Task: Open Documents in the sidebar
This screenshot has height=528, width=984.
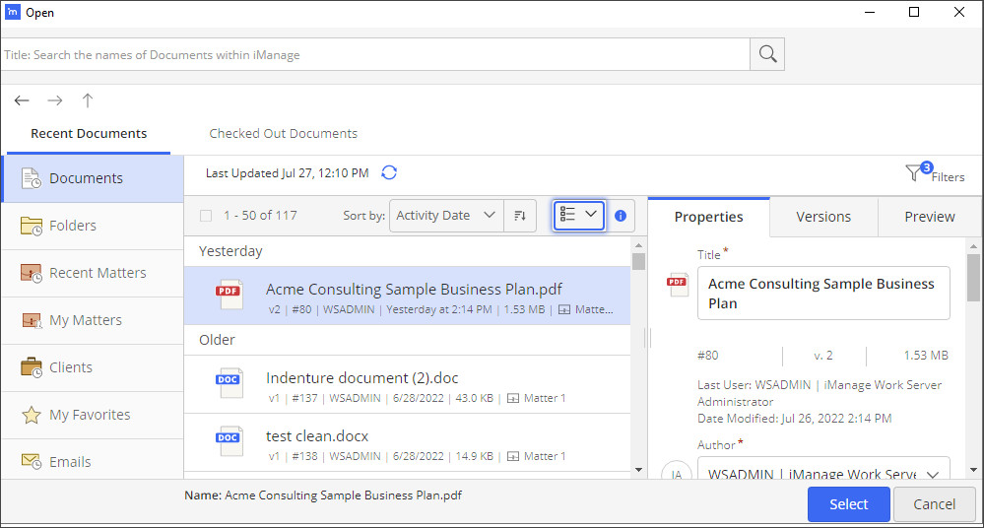Action: pos(93,178)
